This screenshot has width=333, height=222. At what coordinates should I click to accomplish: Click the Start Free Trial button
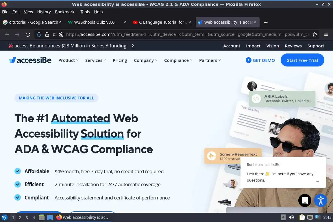pyautogui.click(x=302, y=60)
